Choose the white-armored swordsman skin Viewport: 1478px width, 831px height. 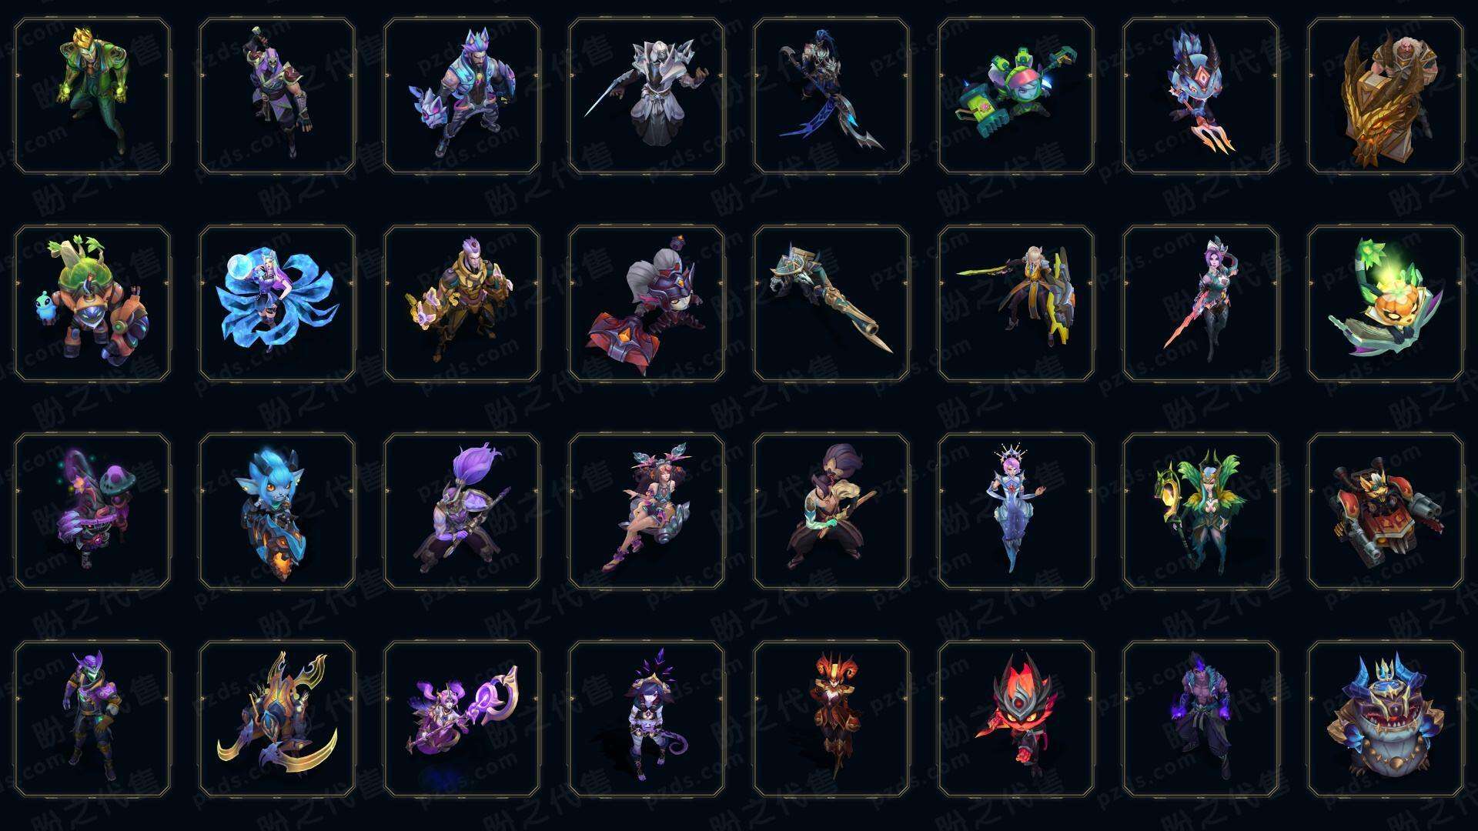(x=647, y=96)
